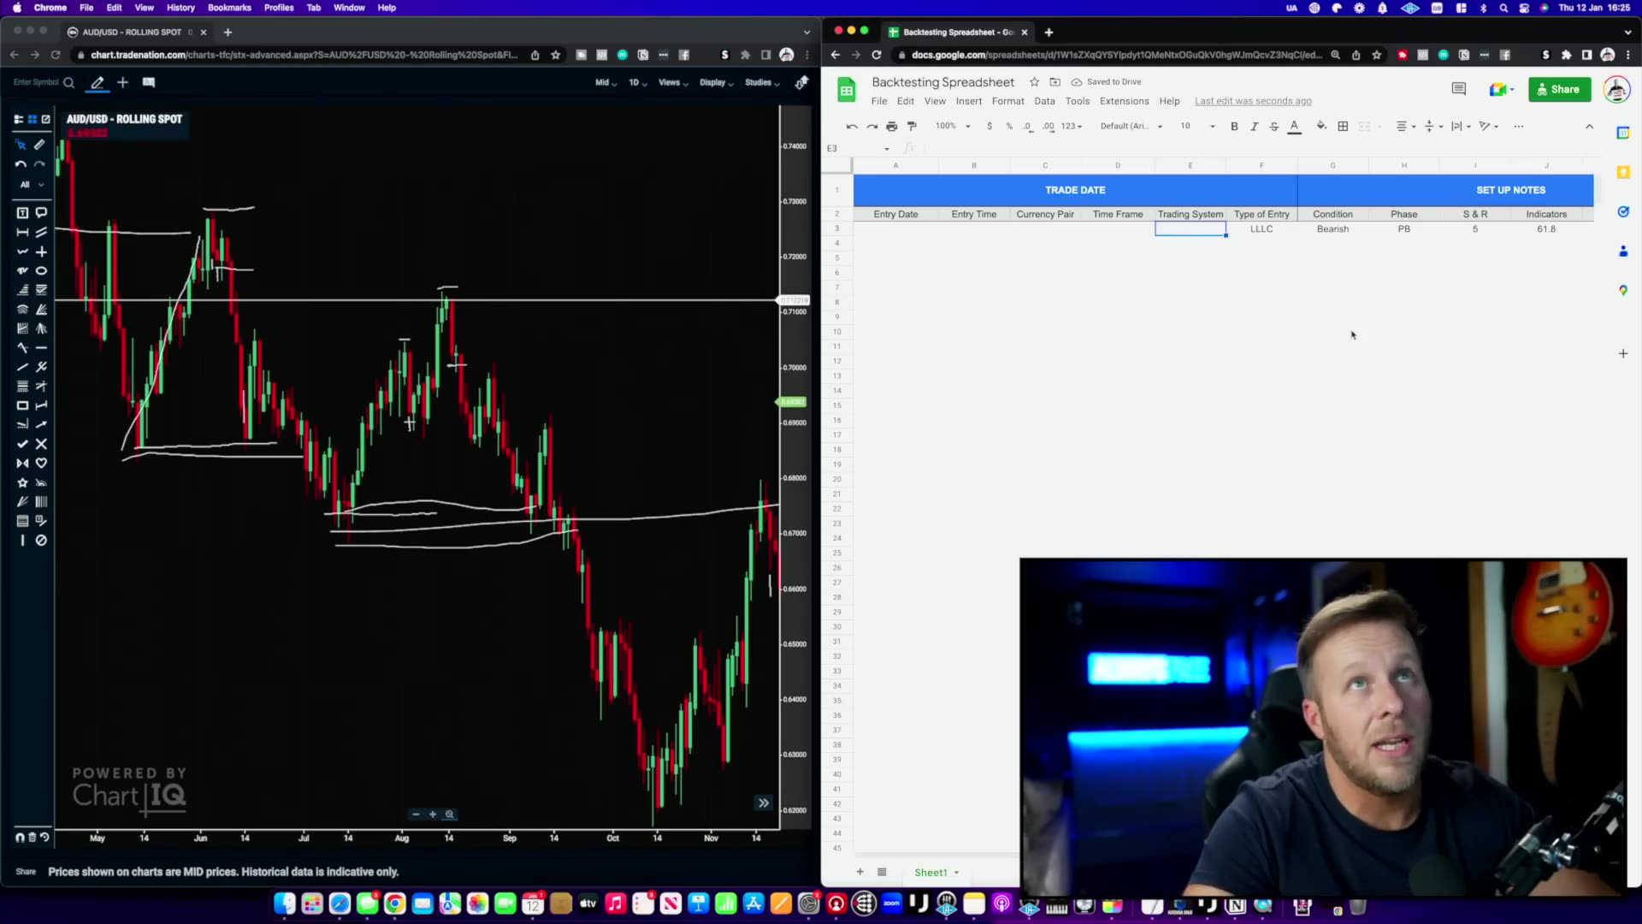The image size is (1642, 924).
Task: Select the Annotation drawing tool on the chart toolbar
Action: [x=22, y=212]
